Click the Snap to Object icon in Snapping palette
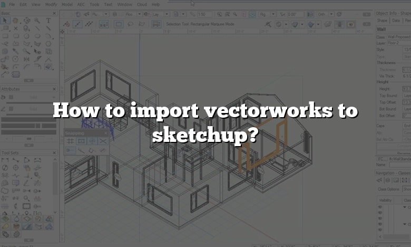 click(x=81, y=141)
